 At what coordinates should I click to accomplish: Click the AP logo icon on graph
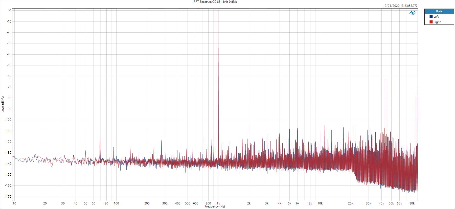[412, 13]
